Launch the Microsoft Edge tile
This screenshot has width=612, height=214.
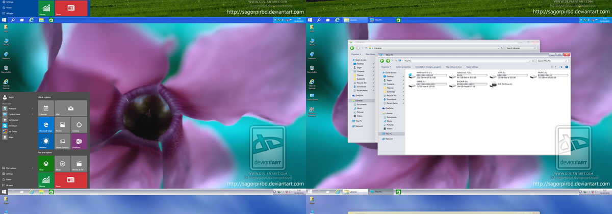click(46, 125)
